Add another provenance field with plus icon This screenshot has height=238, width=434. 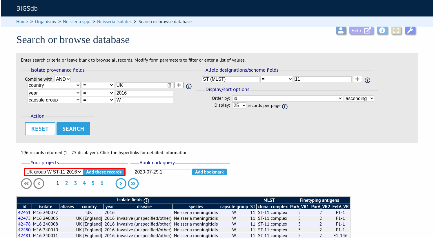179,85
